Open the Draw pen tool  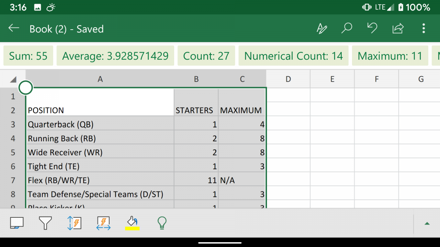coord(322,29)
